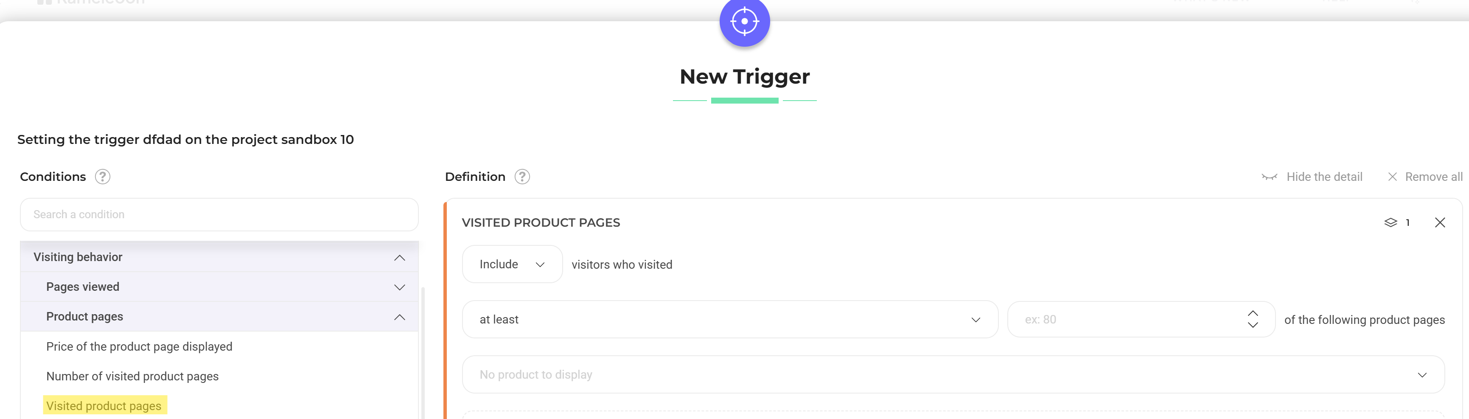This screenshot has width=1469, height=419.
Task: Open the Include dropdown
Action: point(512,264)
